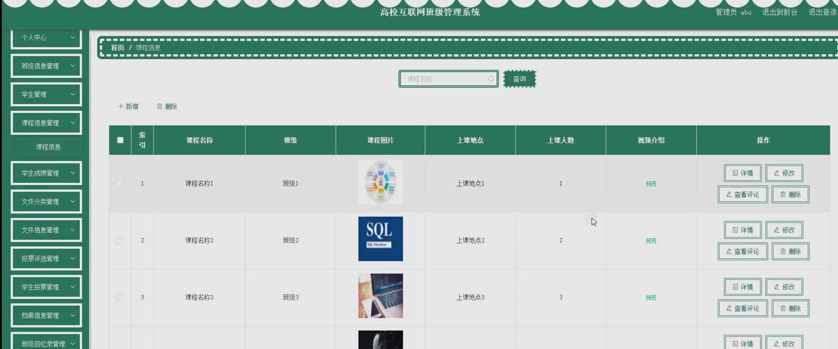Expand the 学生投票管理 sidebar menu
Viewport: 838px width, 349px height.
click(x=46, y=287)
